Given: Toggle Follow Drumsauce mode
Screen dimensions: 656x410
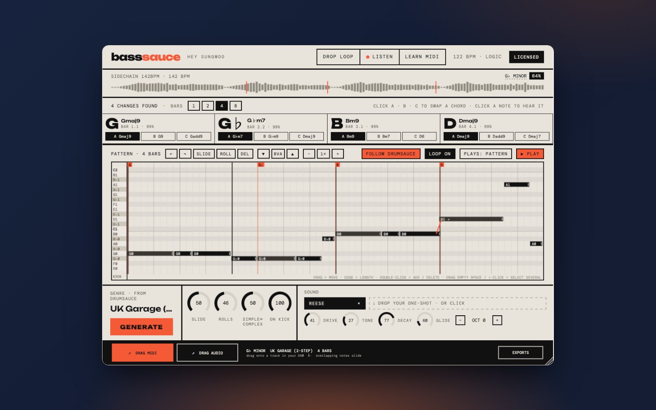Looking at the screenshot, I should pyautogui.click(x=391, y=154).
